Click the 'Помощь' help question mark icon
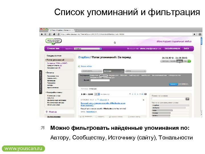This screenshot has height=154, width=205. [46, 112]
